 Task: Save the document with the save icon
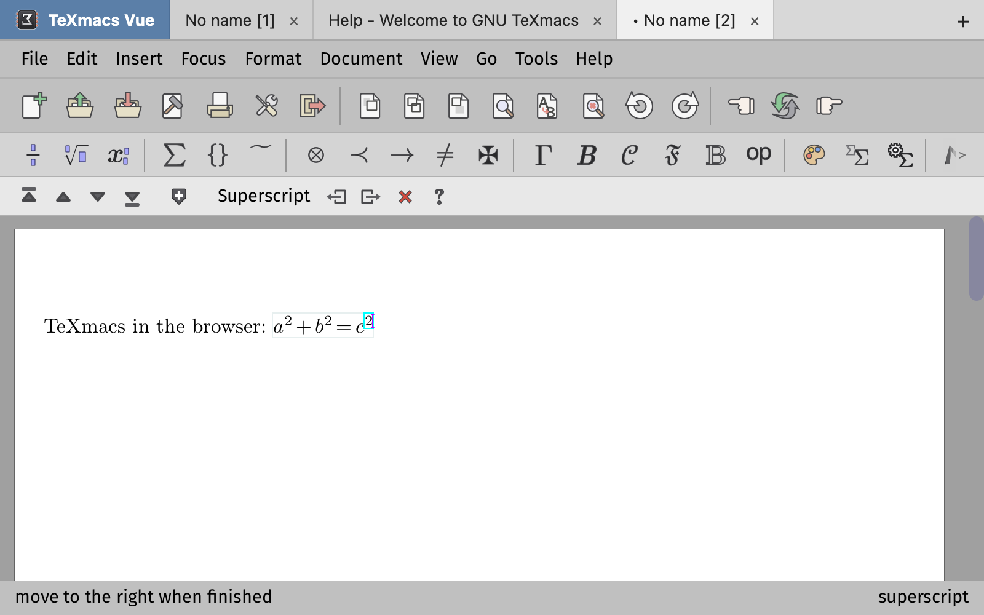(128, 106)
